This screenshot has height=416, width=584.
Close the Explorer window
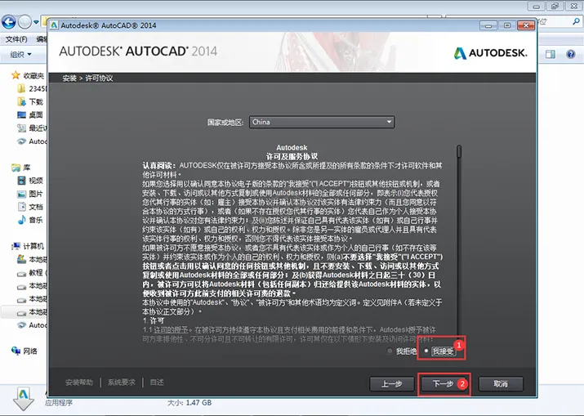(574, 6)
